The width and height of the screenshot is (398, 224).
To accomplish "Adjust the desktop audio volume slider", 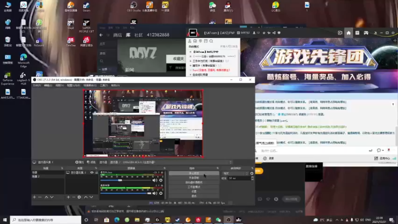I will [x=149, y=193].
